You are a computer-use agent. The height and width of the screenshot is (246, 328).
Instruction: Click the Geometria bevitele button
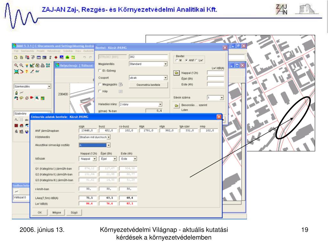148,85
